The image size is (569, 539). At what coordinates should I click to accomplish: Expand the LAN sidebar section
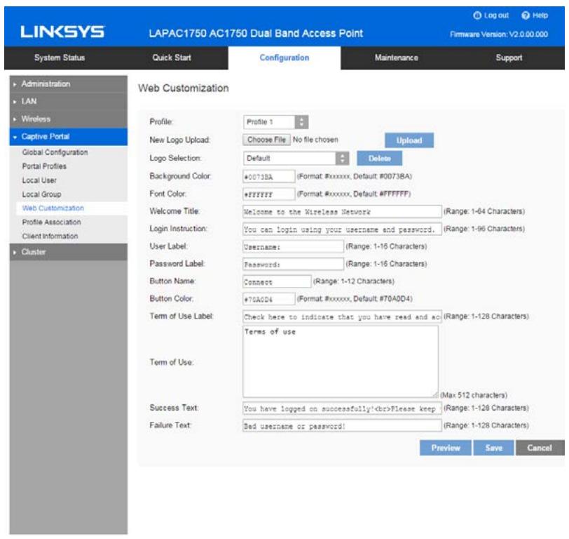pyautogui.click(x=68, y=101)
